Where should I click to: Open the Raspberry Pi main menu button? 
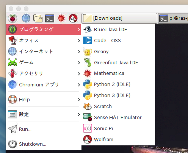point(13,18)
